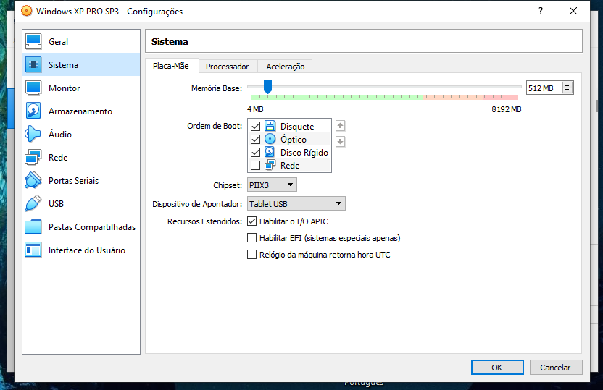Toggle Disco Rígido boot checkbox
This screenshot has height=390, width=603.
click(255, 153)
